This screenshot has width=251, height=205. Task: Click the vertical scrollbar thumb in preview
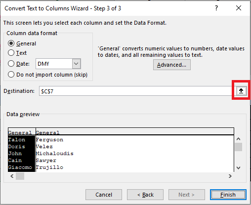(x=238, y=147)
